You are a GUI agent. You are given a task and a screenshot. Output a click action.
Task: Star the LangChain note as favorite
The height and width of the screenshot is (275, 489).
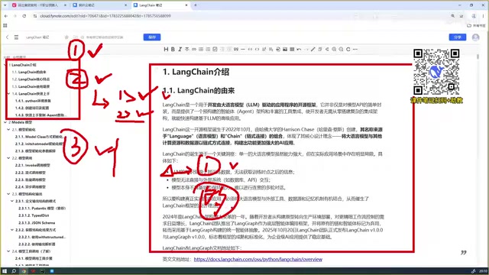[x=66, y=37]
